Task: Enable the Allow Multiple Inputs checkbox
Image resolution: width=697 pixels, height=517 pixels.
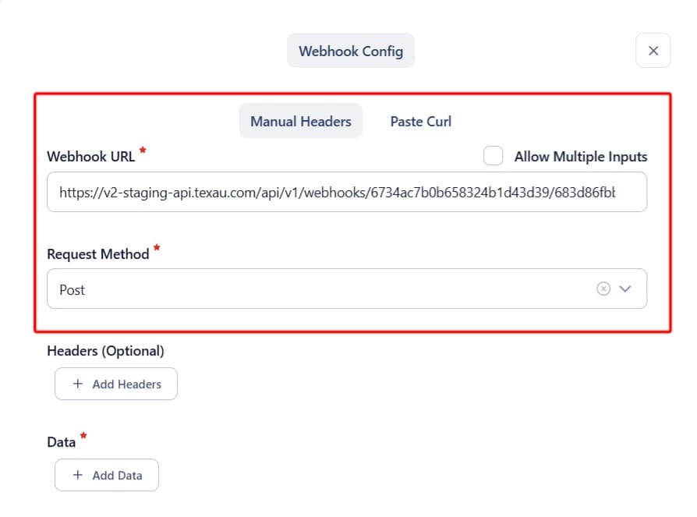Action: [493, 156]
